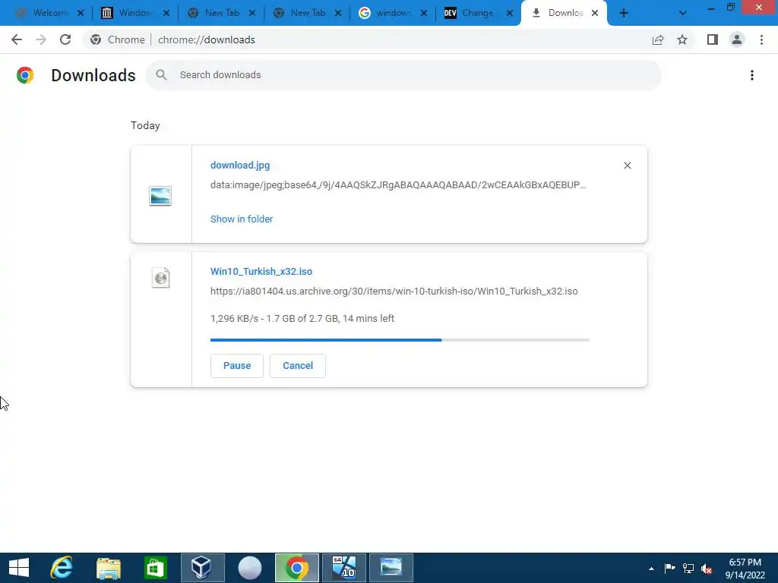Screen dimensions: 778x583
Task: Switch to the picture viewer taskbar window
Action: pos(391,568)
